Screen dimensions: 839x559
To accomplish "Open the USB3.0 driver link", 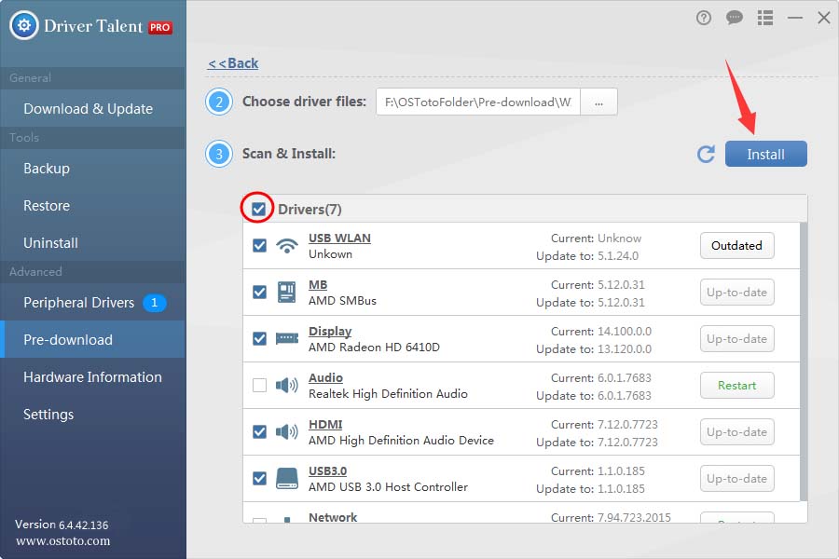I will [x=327, y=470].
